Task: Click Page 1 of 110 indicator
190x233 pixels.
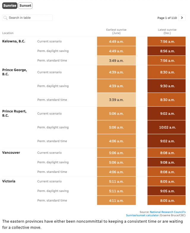Action: (x=167, y=18)
